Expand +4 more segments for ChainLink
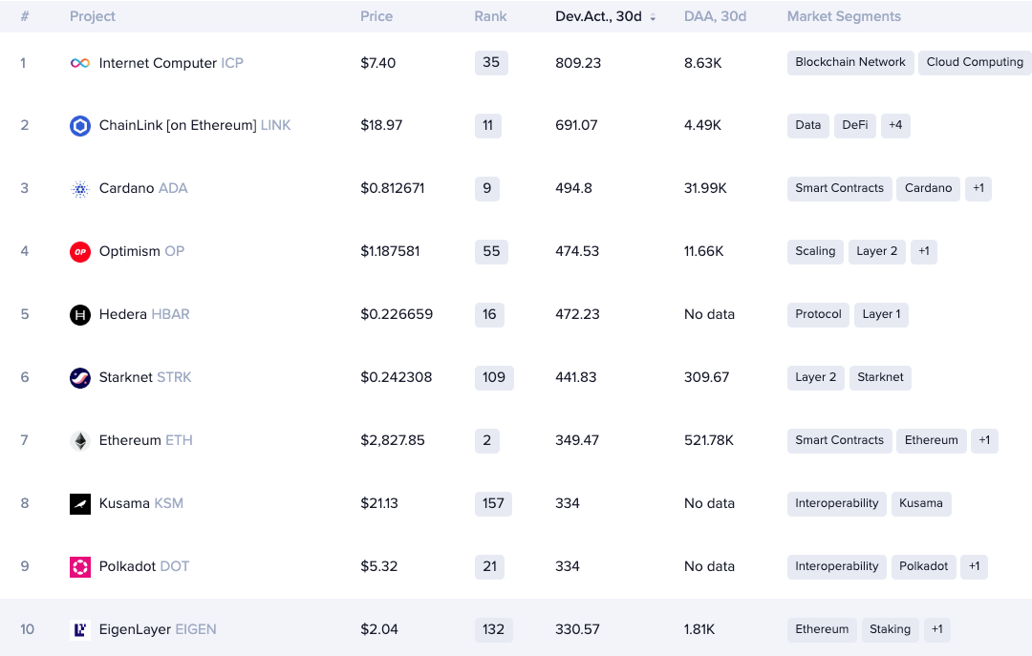Viewport: 1032px width, 656px height. tap(895, 125)
